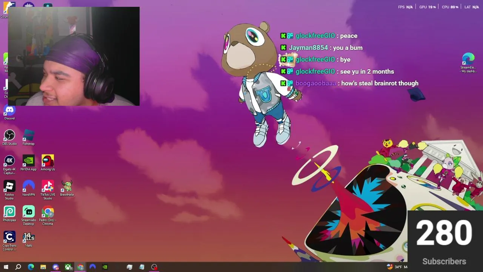This screenshot has width=483, height=272.
Task: Click chat message "you a bum"
Action: coord(348,48)
